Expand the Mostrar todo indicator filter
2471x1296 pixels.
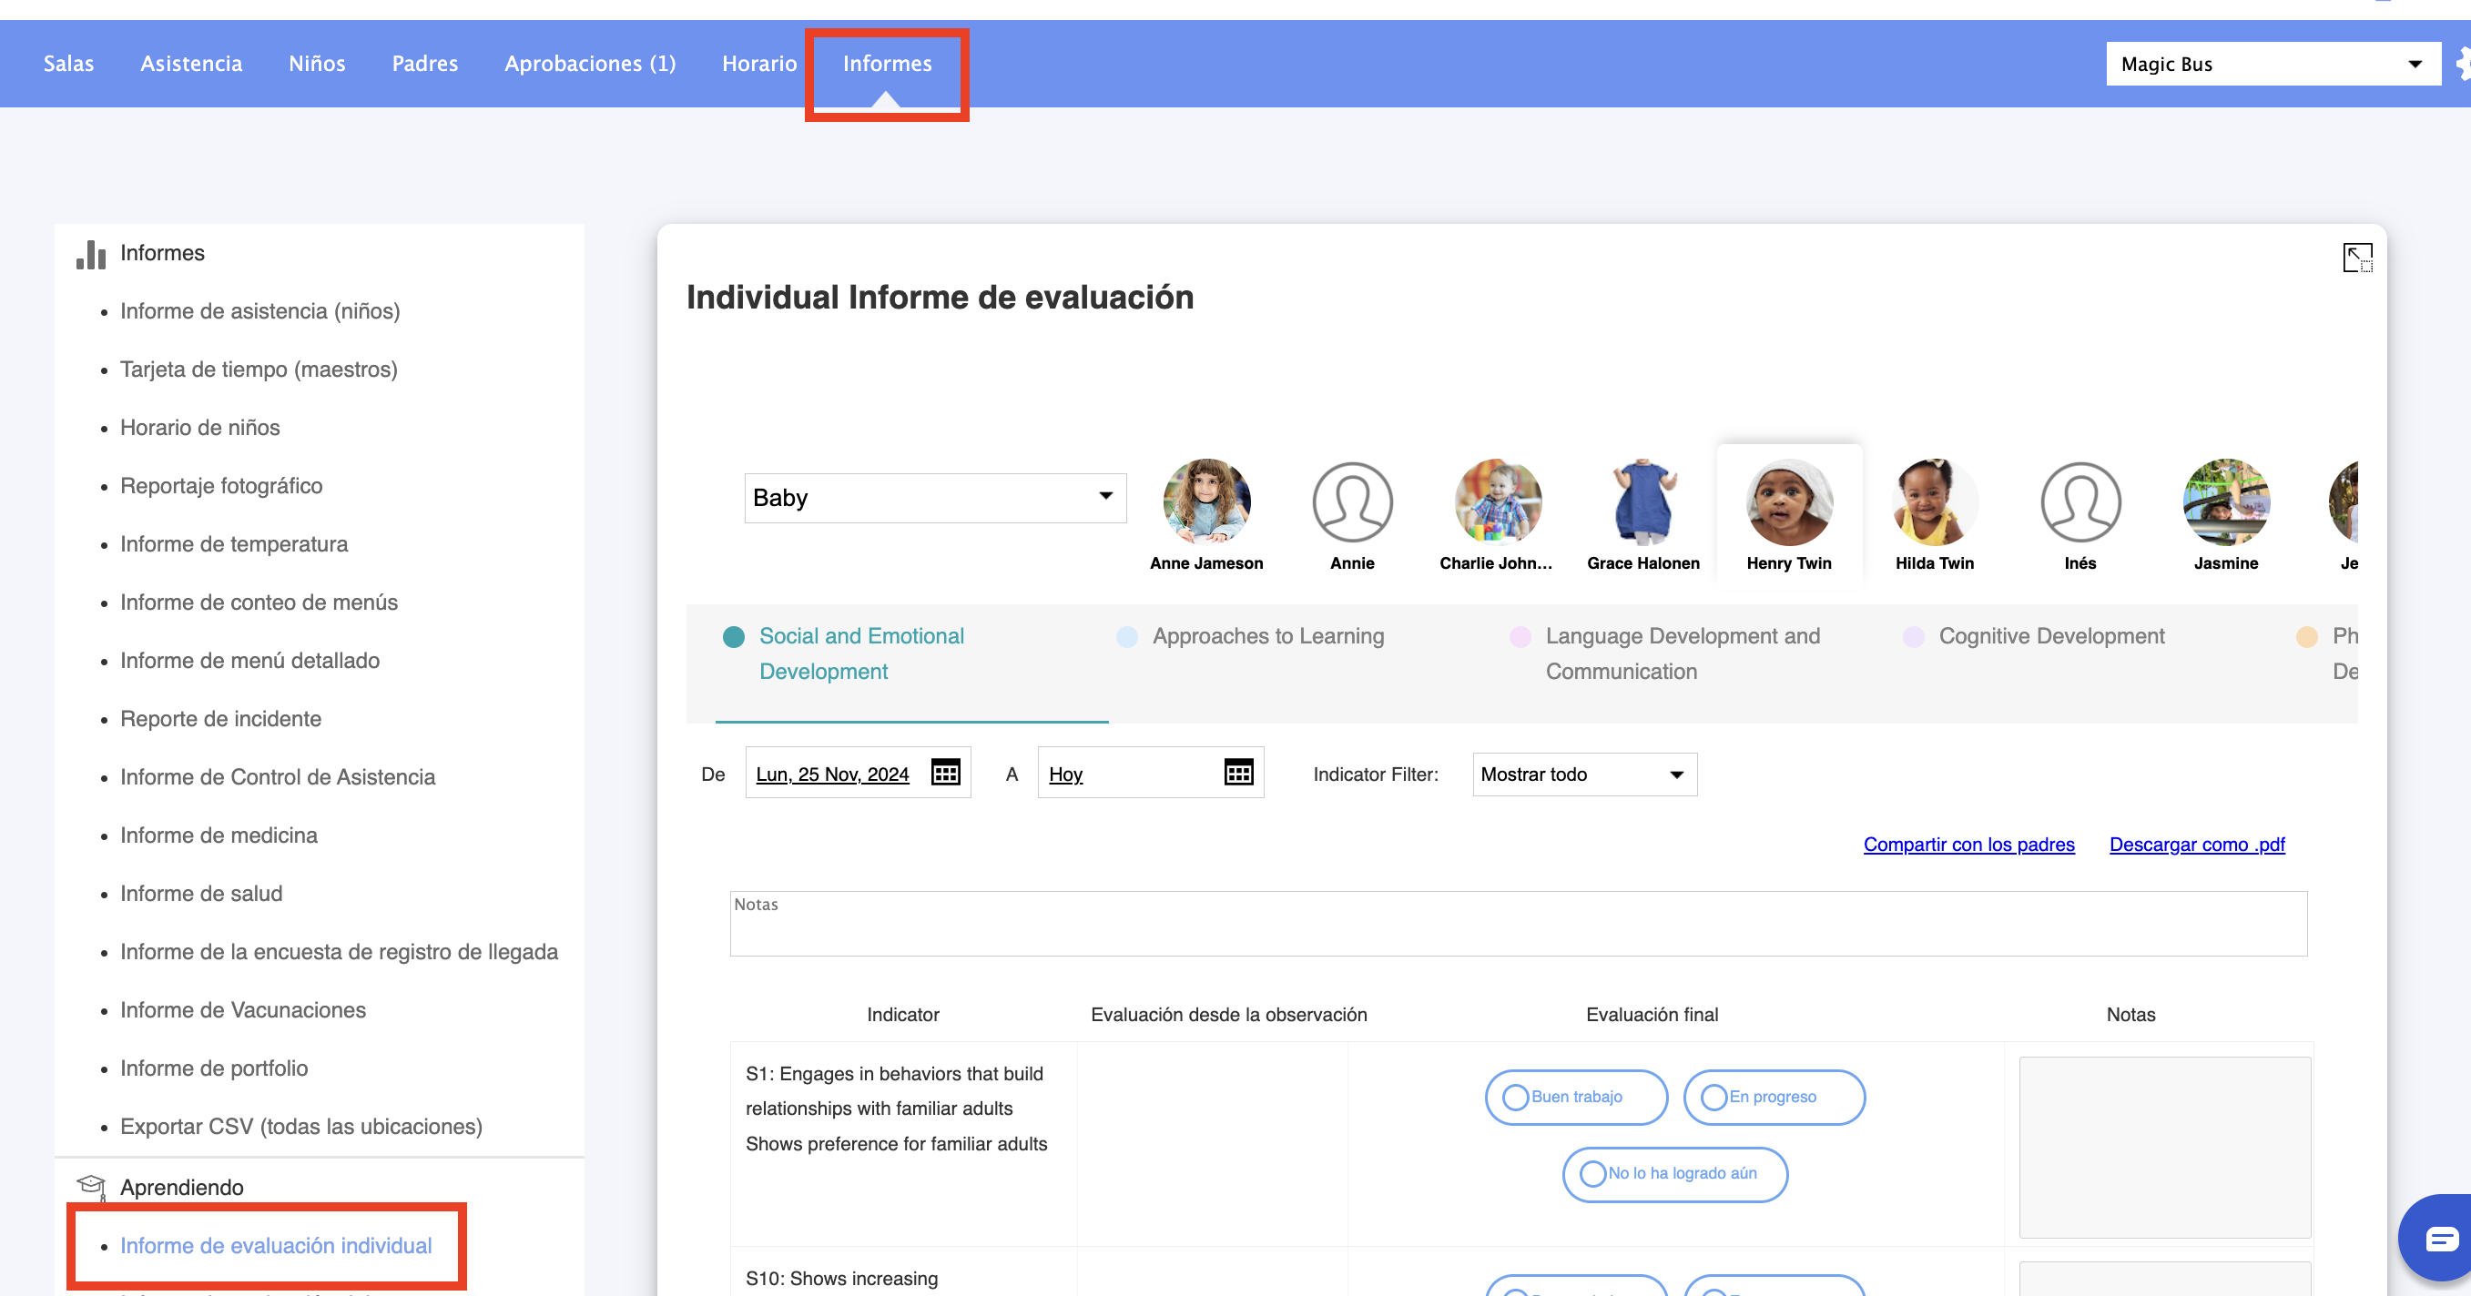coord(1583,775)
